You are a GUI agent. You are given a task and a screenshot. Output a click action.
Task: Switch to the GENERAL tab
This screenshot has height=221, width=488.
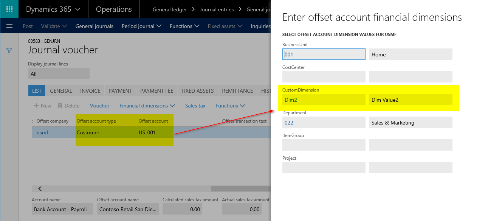pos(61,91)
